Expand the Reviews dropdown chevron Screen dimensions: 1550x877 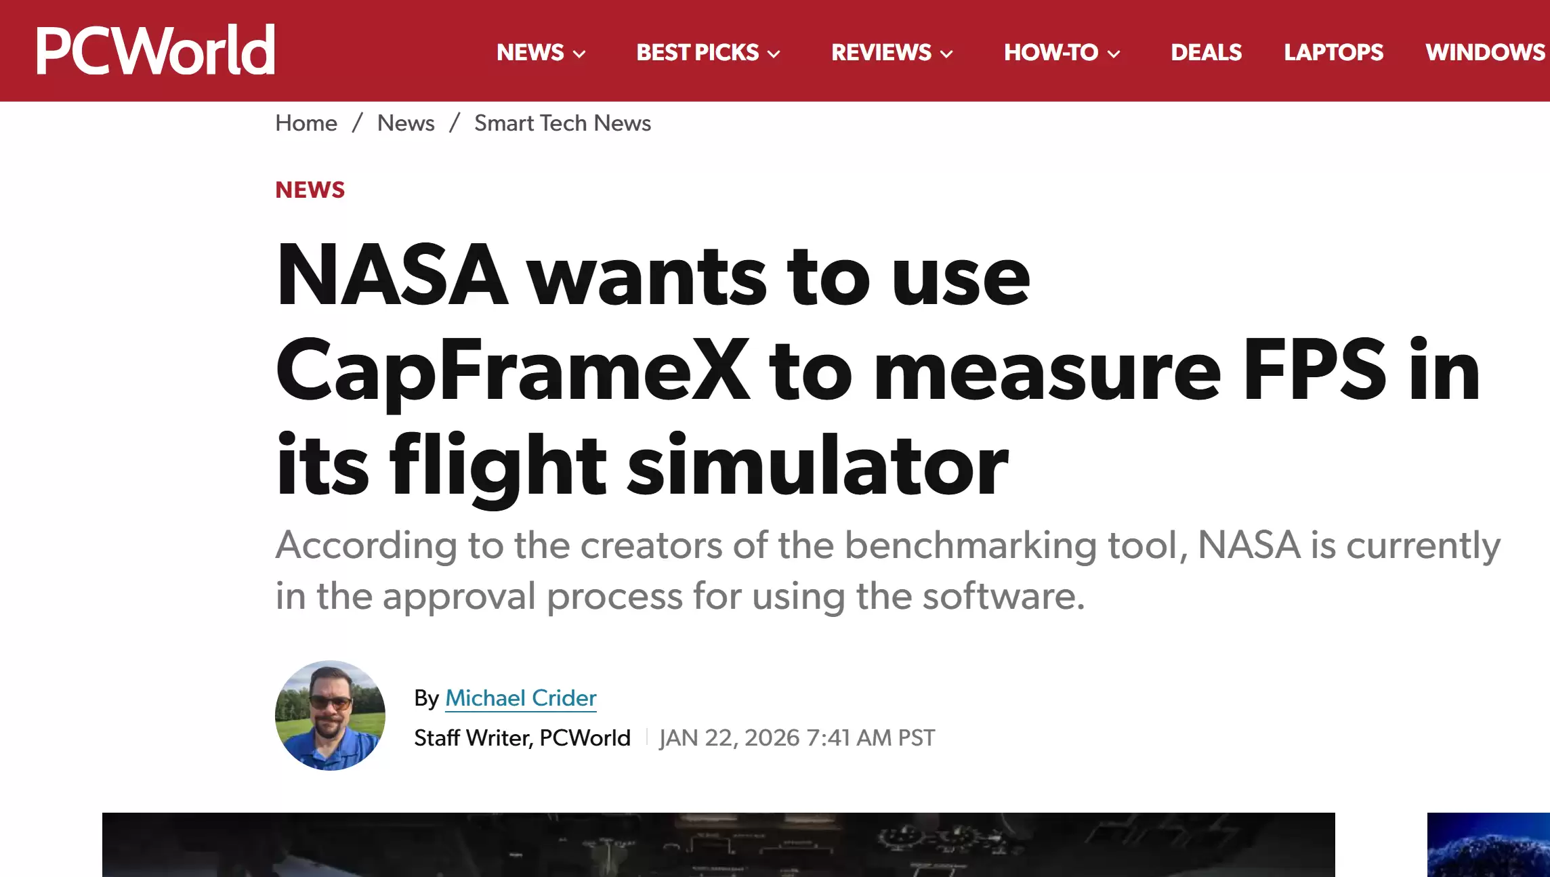point(946,54)
